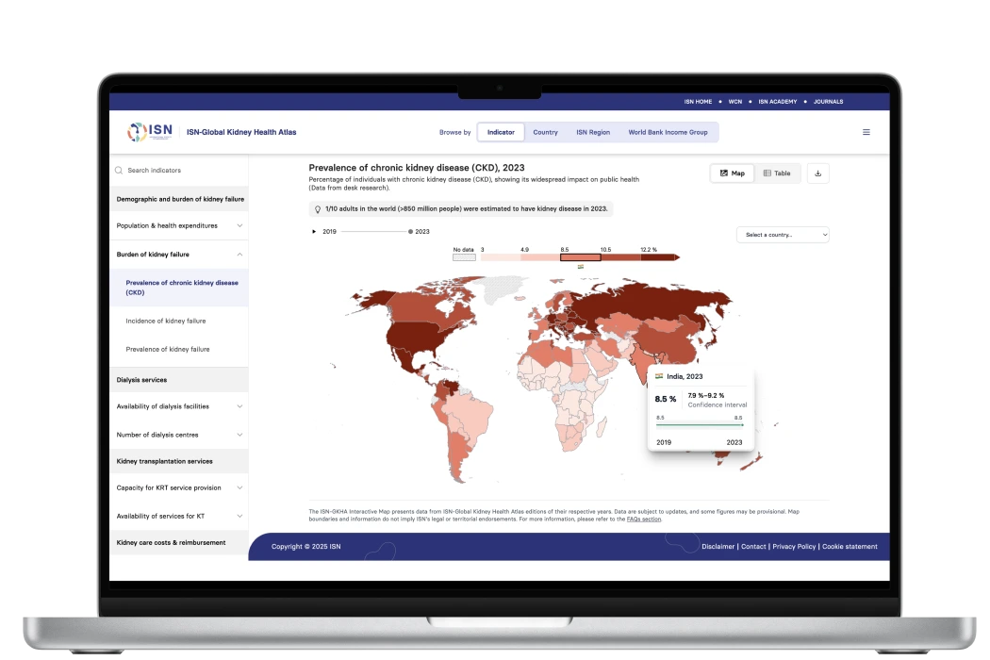The width and height of the screenshot is (990, 660).
Task: Click the Search indicators field
Action: click(x=179, y=171)
